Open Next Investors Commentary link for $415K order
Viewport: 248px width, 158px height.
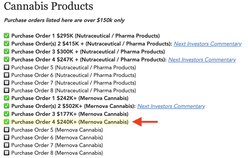point(208,44)
